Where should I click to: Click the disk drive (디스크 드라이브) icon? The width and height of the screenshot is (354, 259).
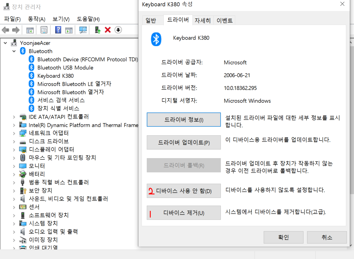23,142
